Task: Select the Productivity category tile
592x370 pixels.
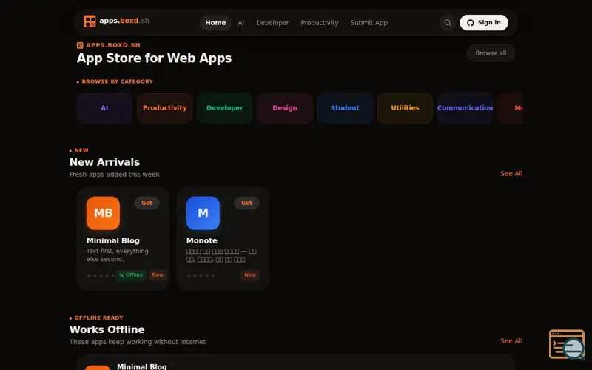Action: pyautogui.click(x=164, y=108)
